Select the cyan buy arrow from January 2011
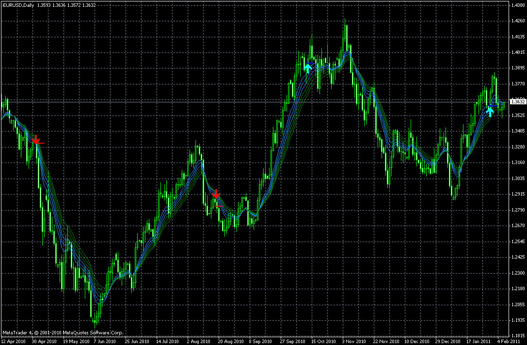The image size is (527, 345). tap(490, 111)
